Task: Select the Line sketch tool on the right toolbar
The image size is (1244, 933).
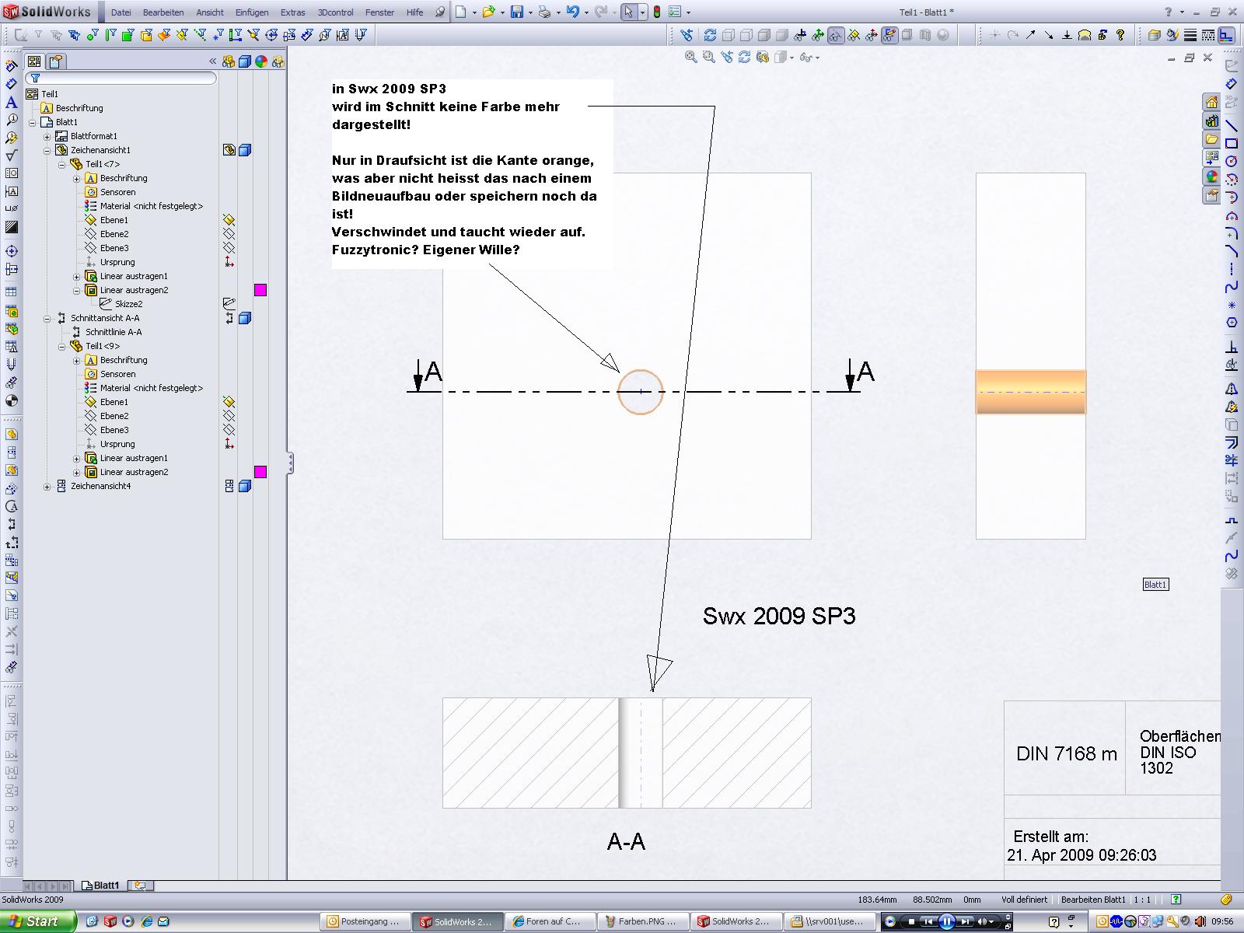Action: (x=1232, y=125)
